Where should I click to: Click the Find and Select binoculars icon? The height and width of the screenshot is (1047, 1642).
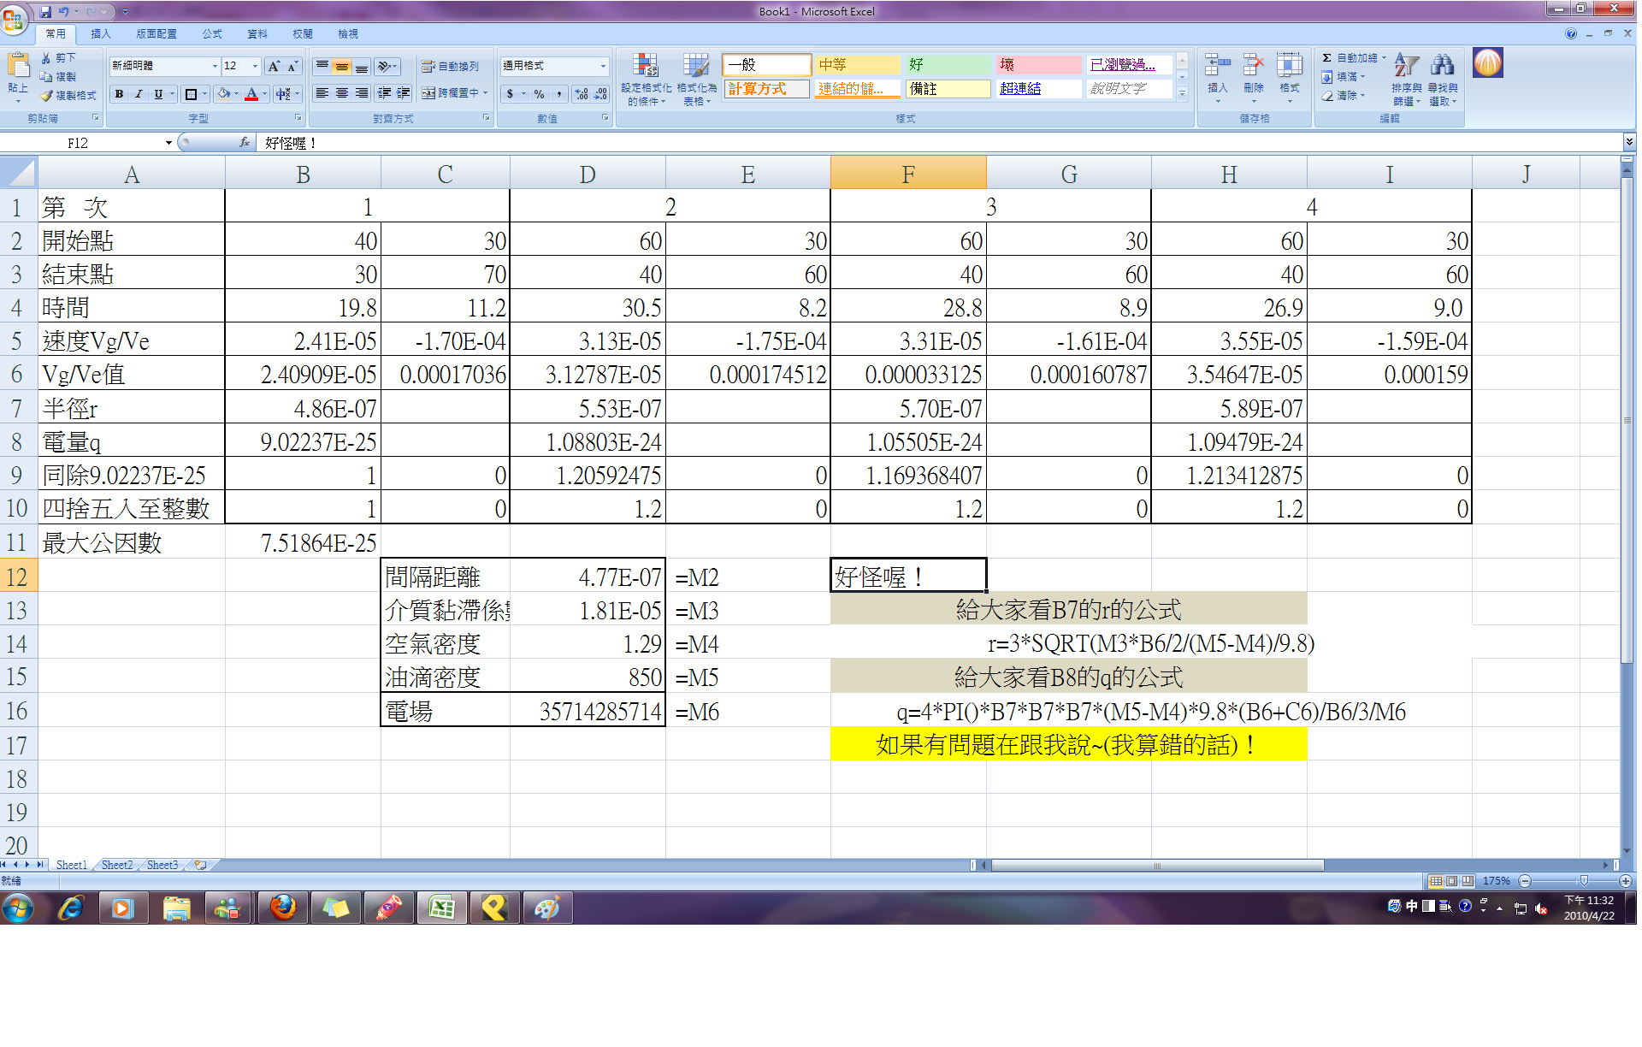[1442, 65]
